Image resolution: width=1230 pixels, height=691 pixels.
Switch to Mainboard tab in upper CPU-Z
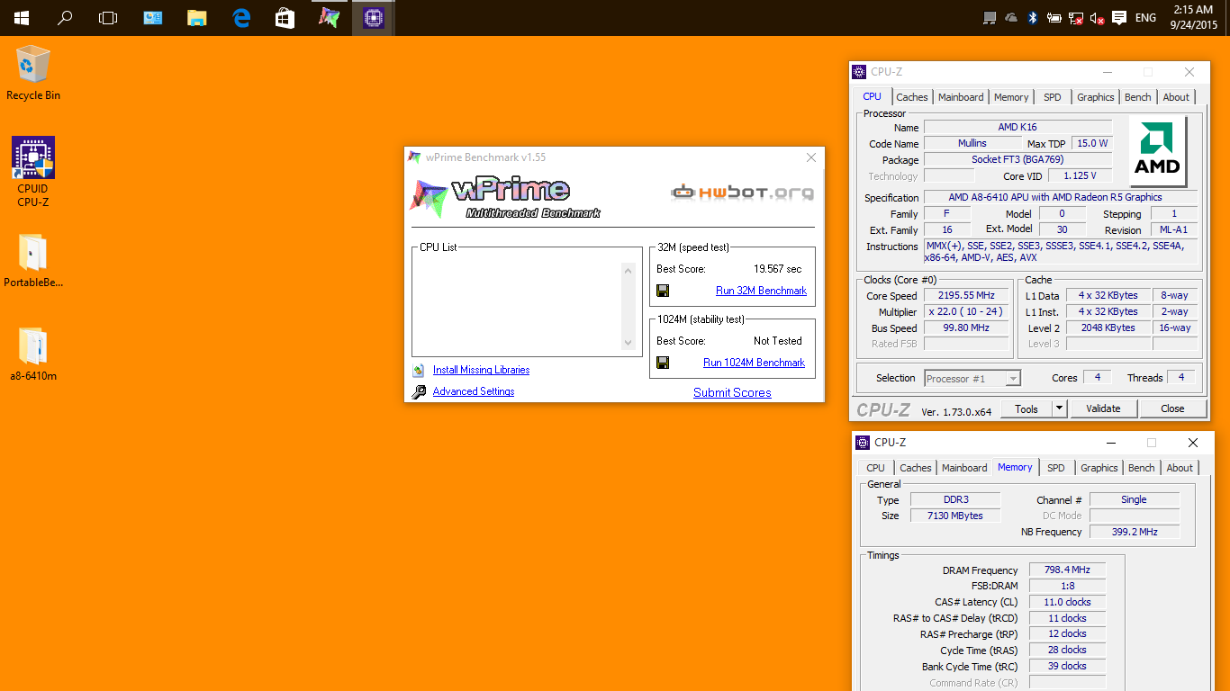[x=961, y=97]
